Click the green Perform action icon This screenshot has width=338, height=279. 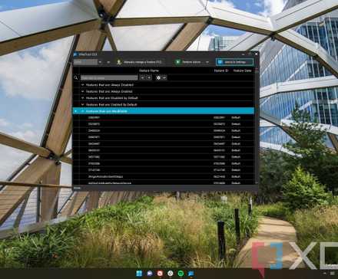(x=177, y=62)
